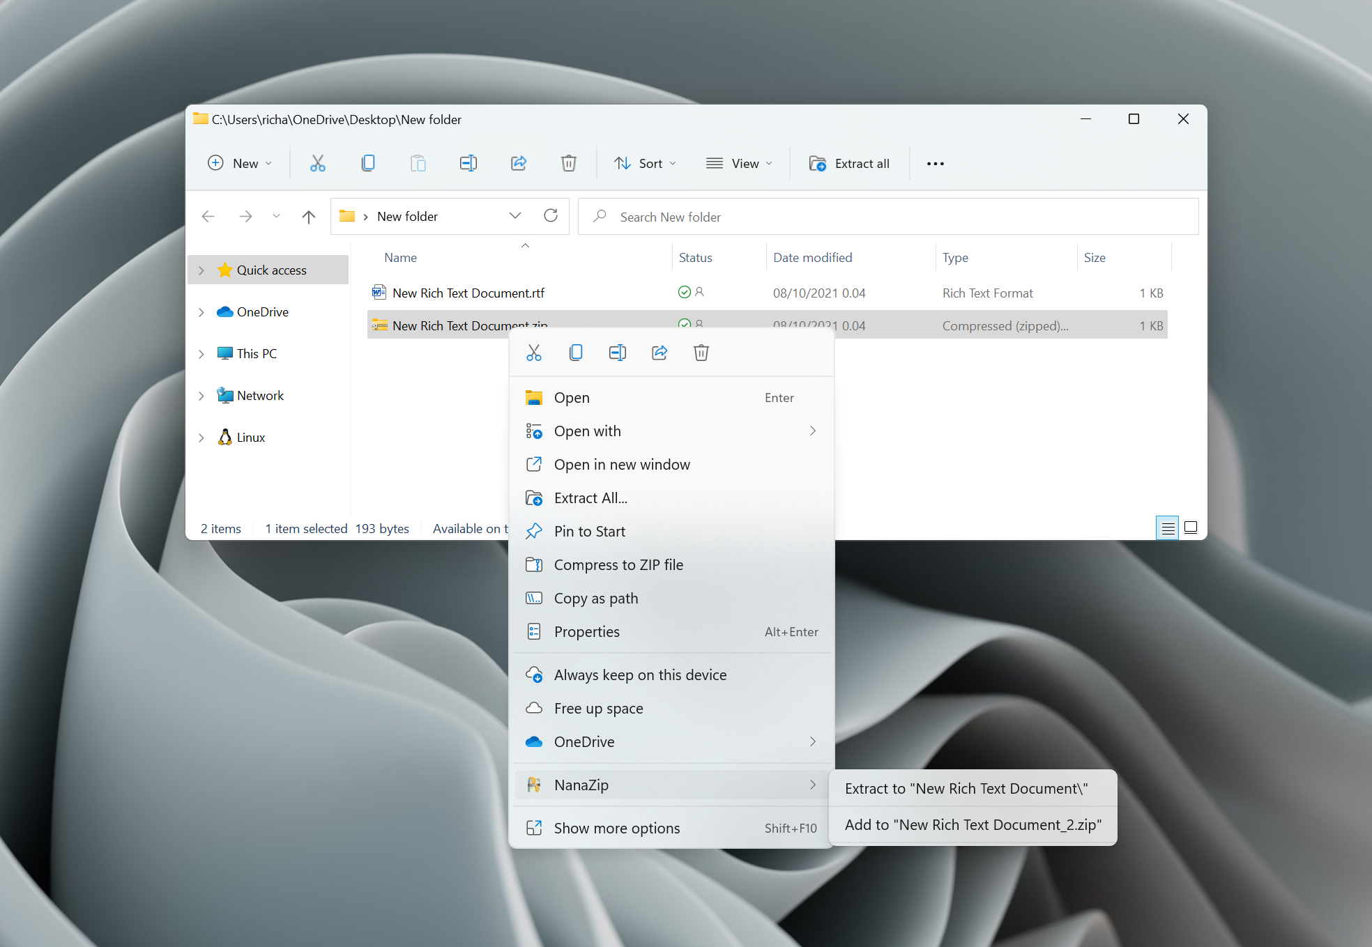Screen dimensions: 1372x947
Task: Open the share icon in the context menu strip
Action: (x=660, y=353)
